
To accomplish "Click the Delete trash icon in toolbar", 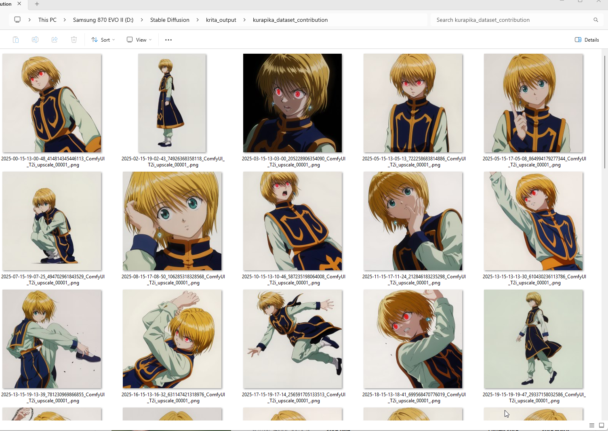I will (74, 40).
